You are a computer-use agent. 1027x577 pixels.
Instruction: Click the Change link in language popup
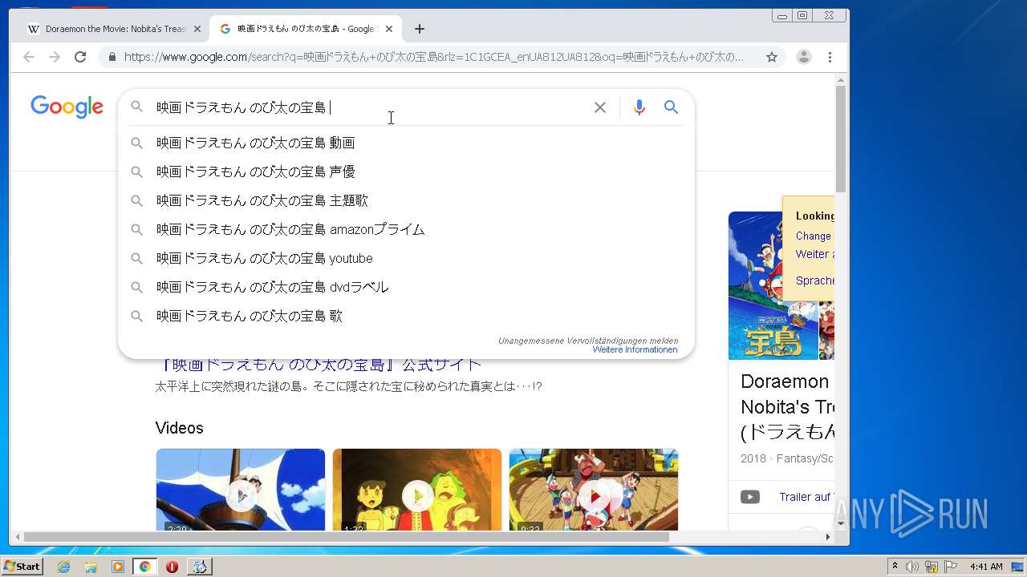pos(814,236)
